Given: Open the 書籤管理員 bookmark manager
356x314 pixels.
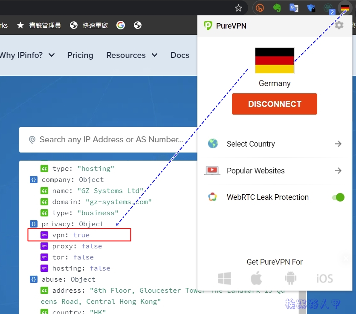Looking at the screenshot, I should tap(45, 25).
